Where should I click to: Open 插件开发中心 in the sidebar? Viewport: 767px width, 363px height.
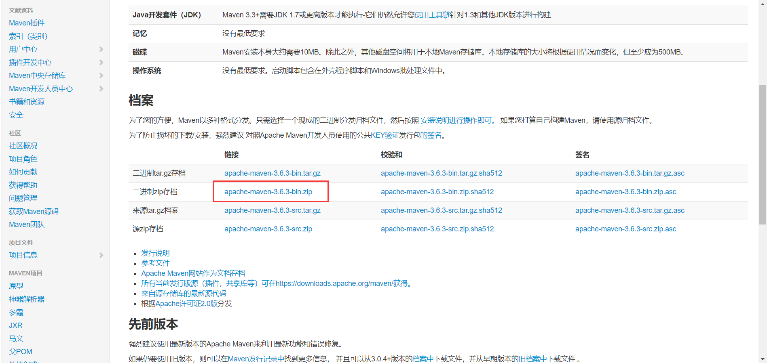click(30, 63)
